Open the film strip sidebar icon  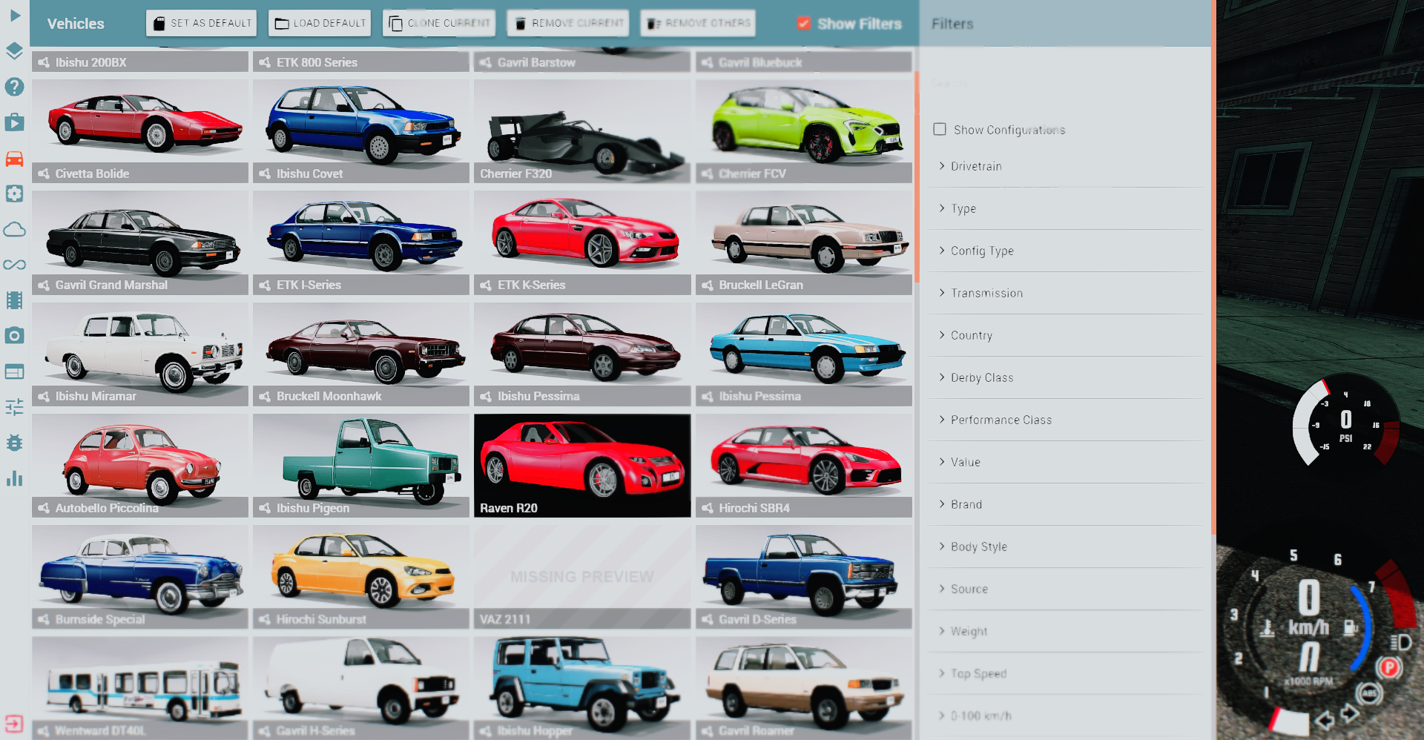[x=15, y=300]
